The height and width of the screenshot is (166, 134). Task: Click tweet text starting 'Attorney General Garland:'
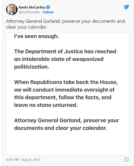65,21
